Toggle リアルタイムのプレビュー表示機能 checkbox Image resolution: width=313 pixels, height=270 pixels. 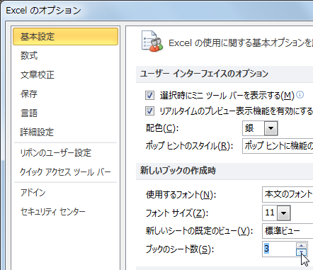point(149,111)
